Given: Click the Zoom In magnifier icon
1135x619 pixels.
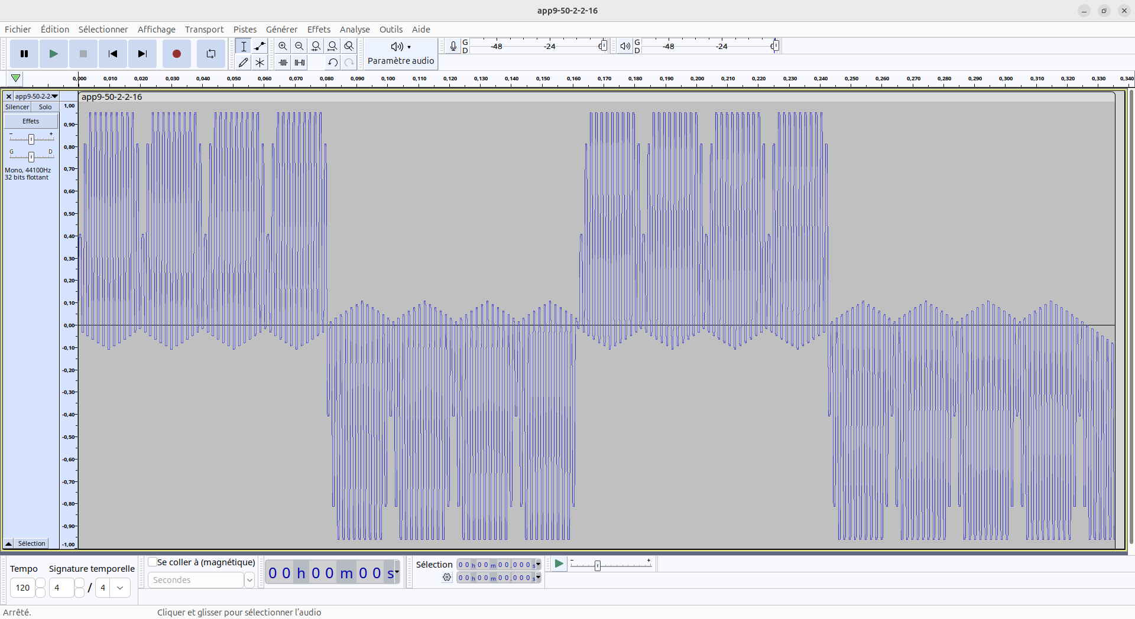Looking at the screenshot, I should coord(283,46).
